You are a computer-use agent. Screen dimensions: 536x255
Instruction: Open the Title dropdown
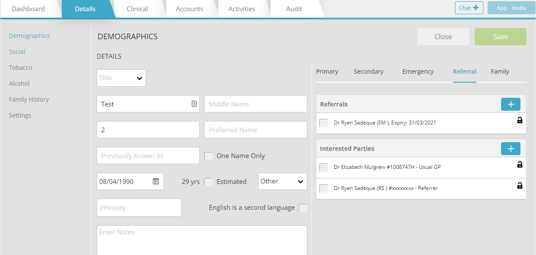[121, 78]
